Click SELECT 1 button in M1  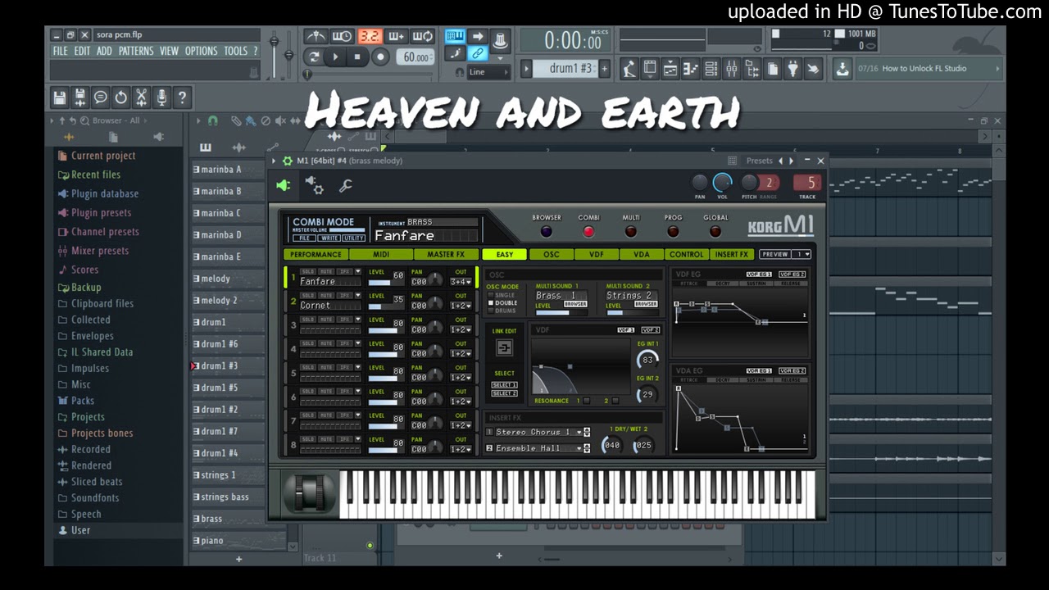[x=504, y=384]
